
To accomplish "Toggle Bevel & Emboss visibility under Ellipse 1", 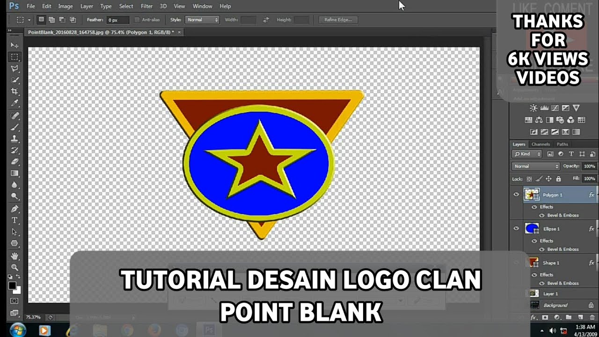I will coord(542,249).
